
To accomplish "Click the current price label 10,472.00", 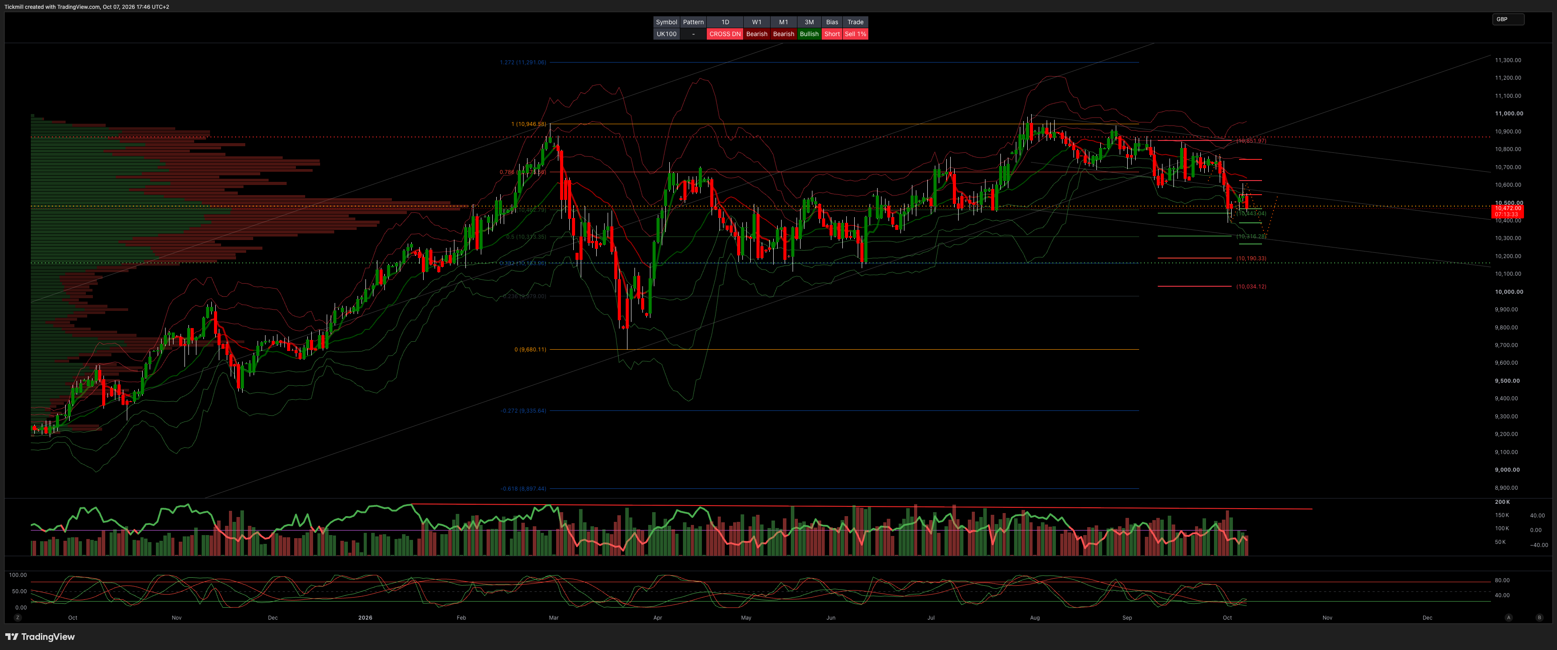I will (1507, 208).
